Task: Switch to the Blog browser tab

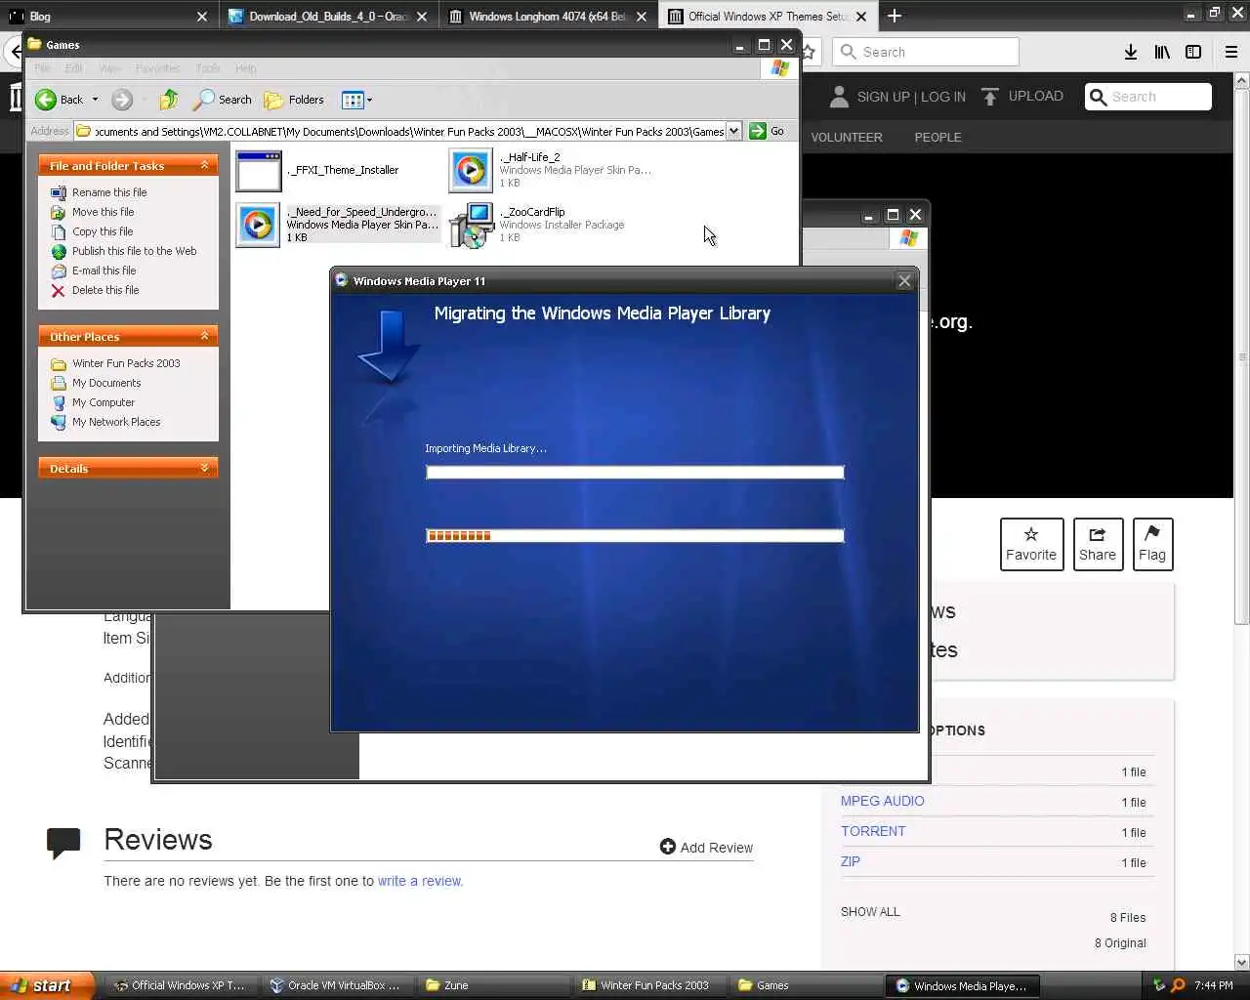Action: click(107, 16)
